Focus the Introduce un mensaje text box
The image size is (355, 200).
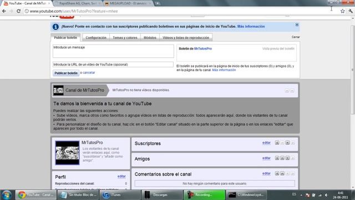tap(113, 51)
